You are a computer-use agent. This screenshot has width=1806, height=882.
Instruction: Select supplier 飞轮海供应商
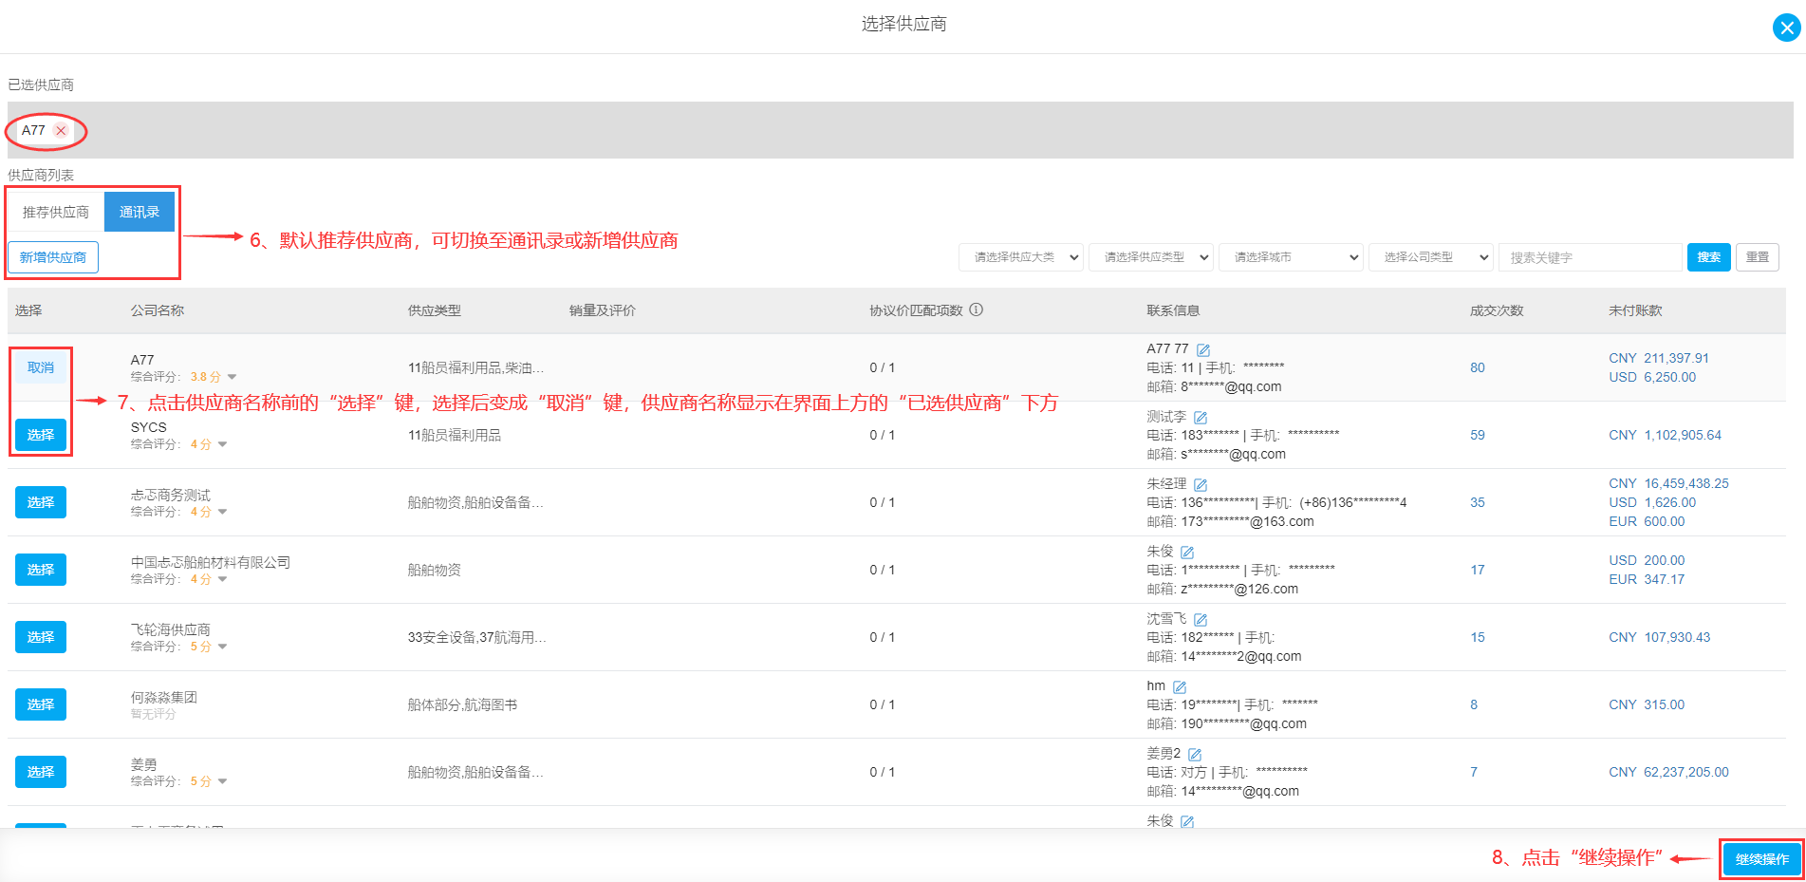coord(41,637)
